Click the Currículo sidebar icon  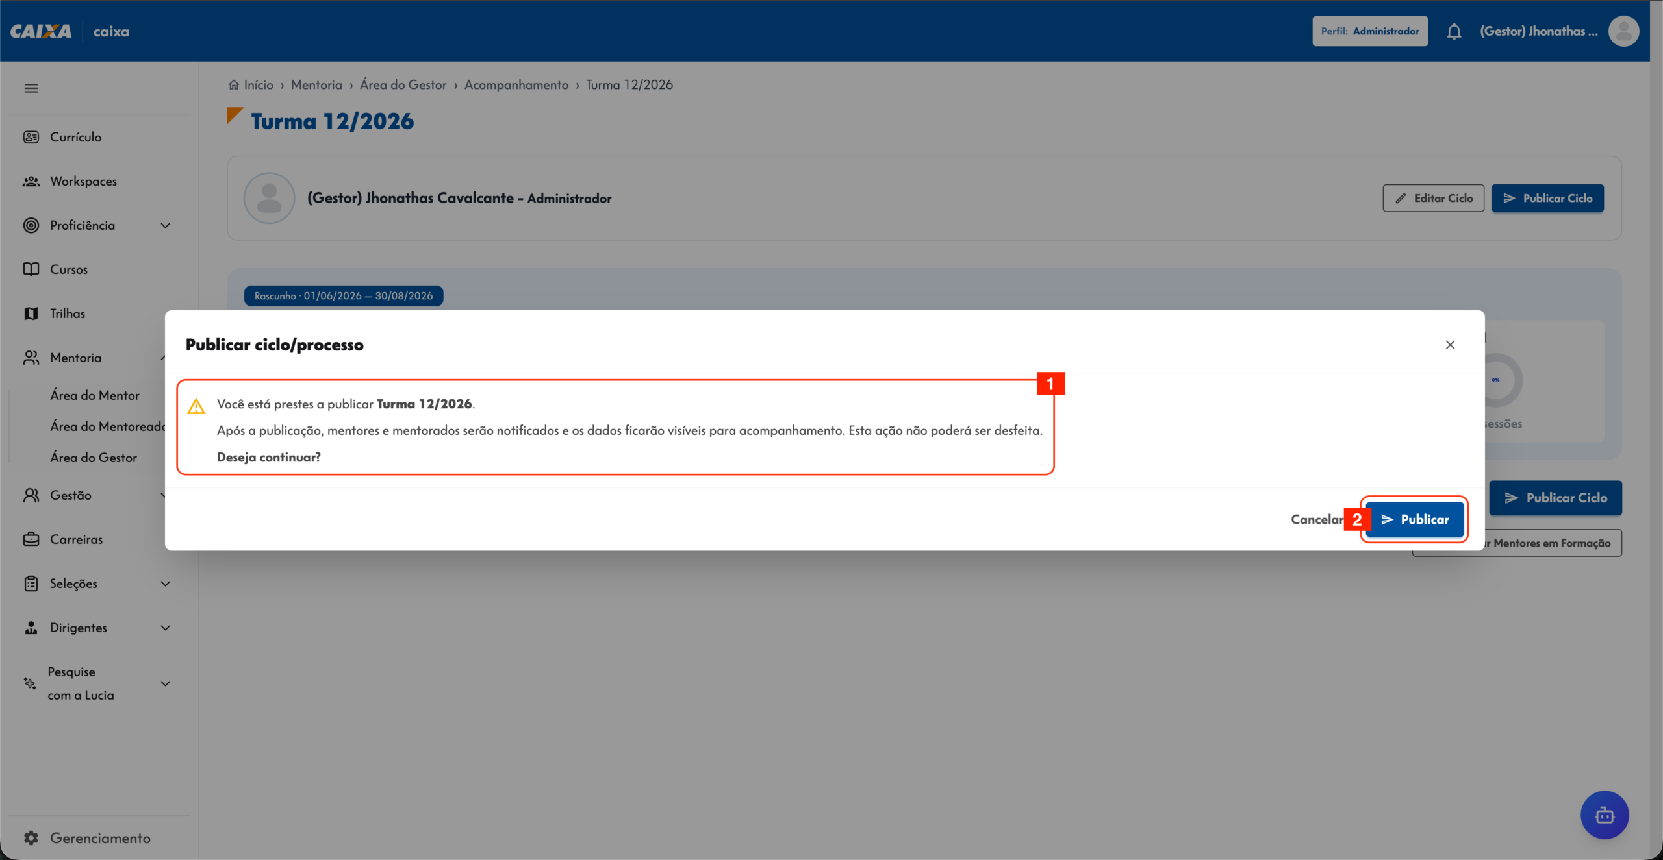(x=31, y=137)
